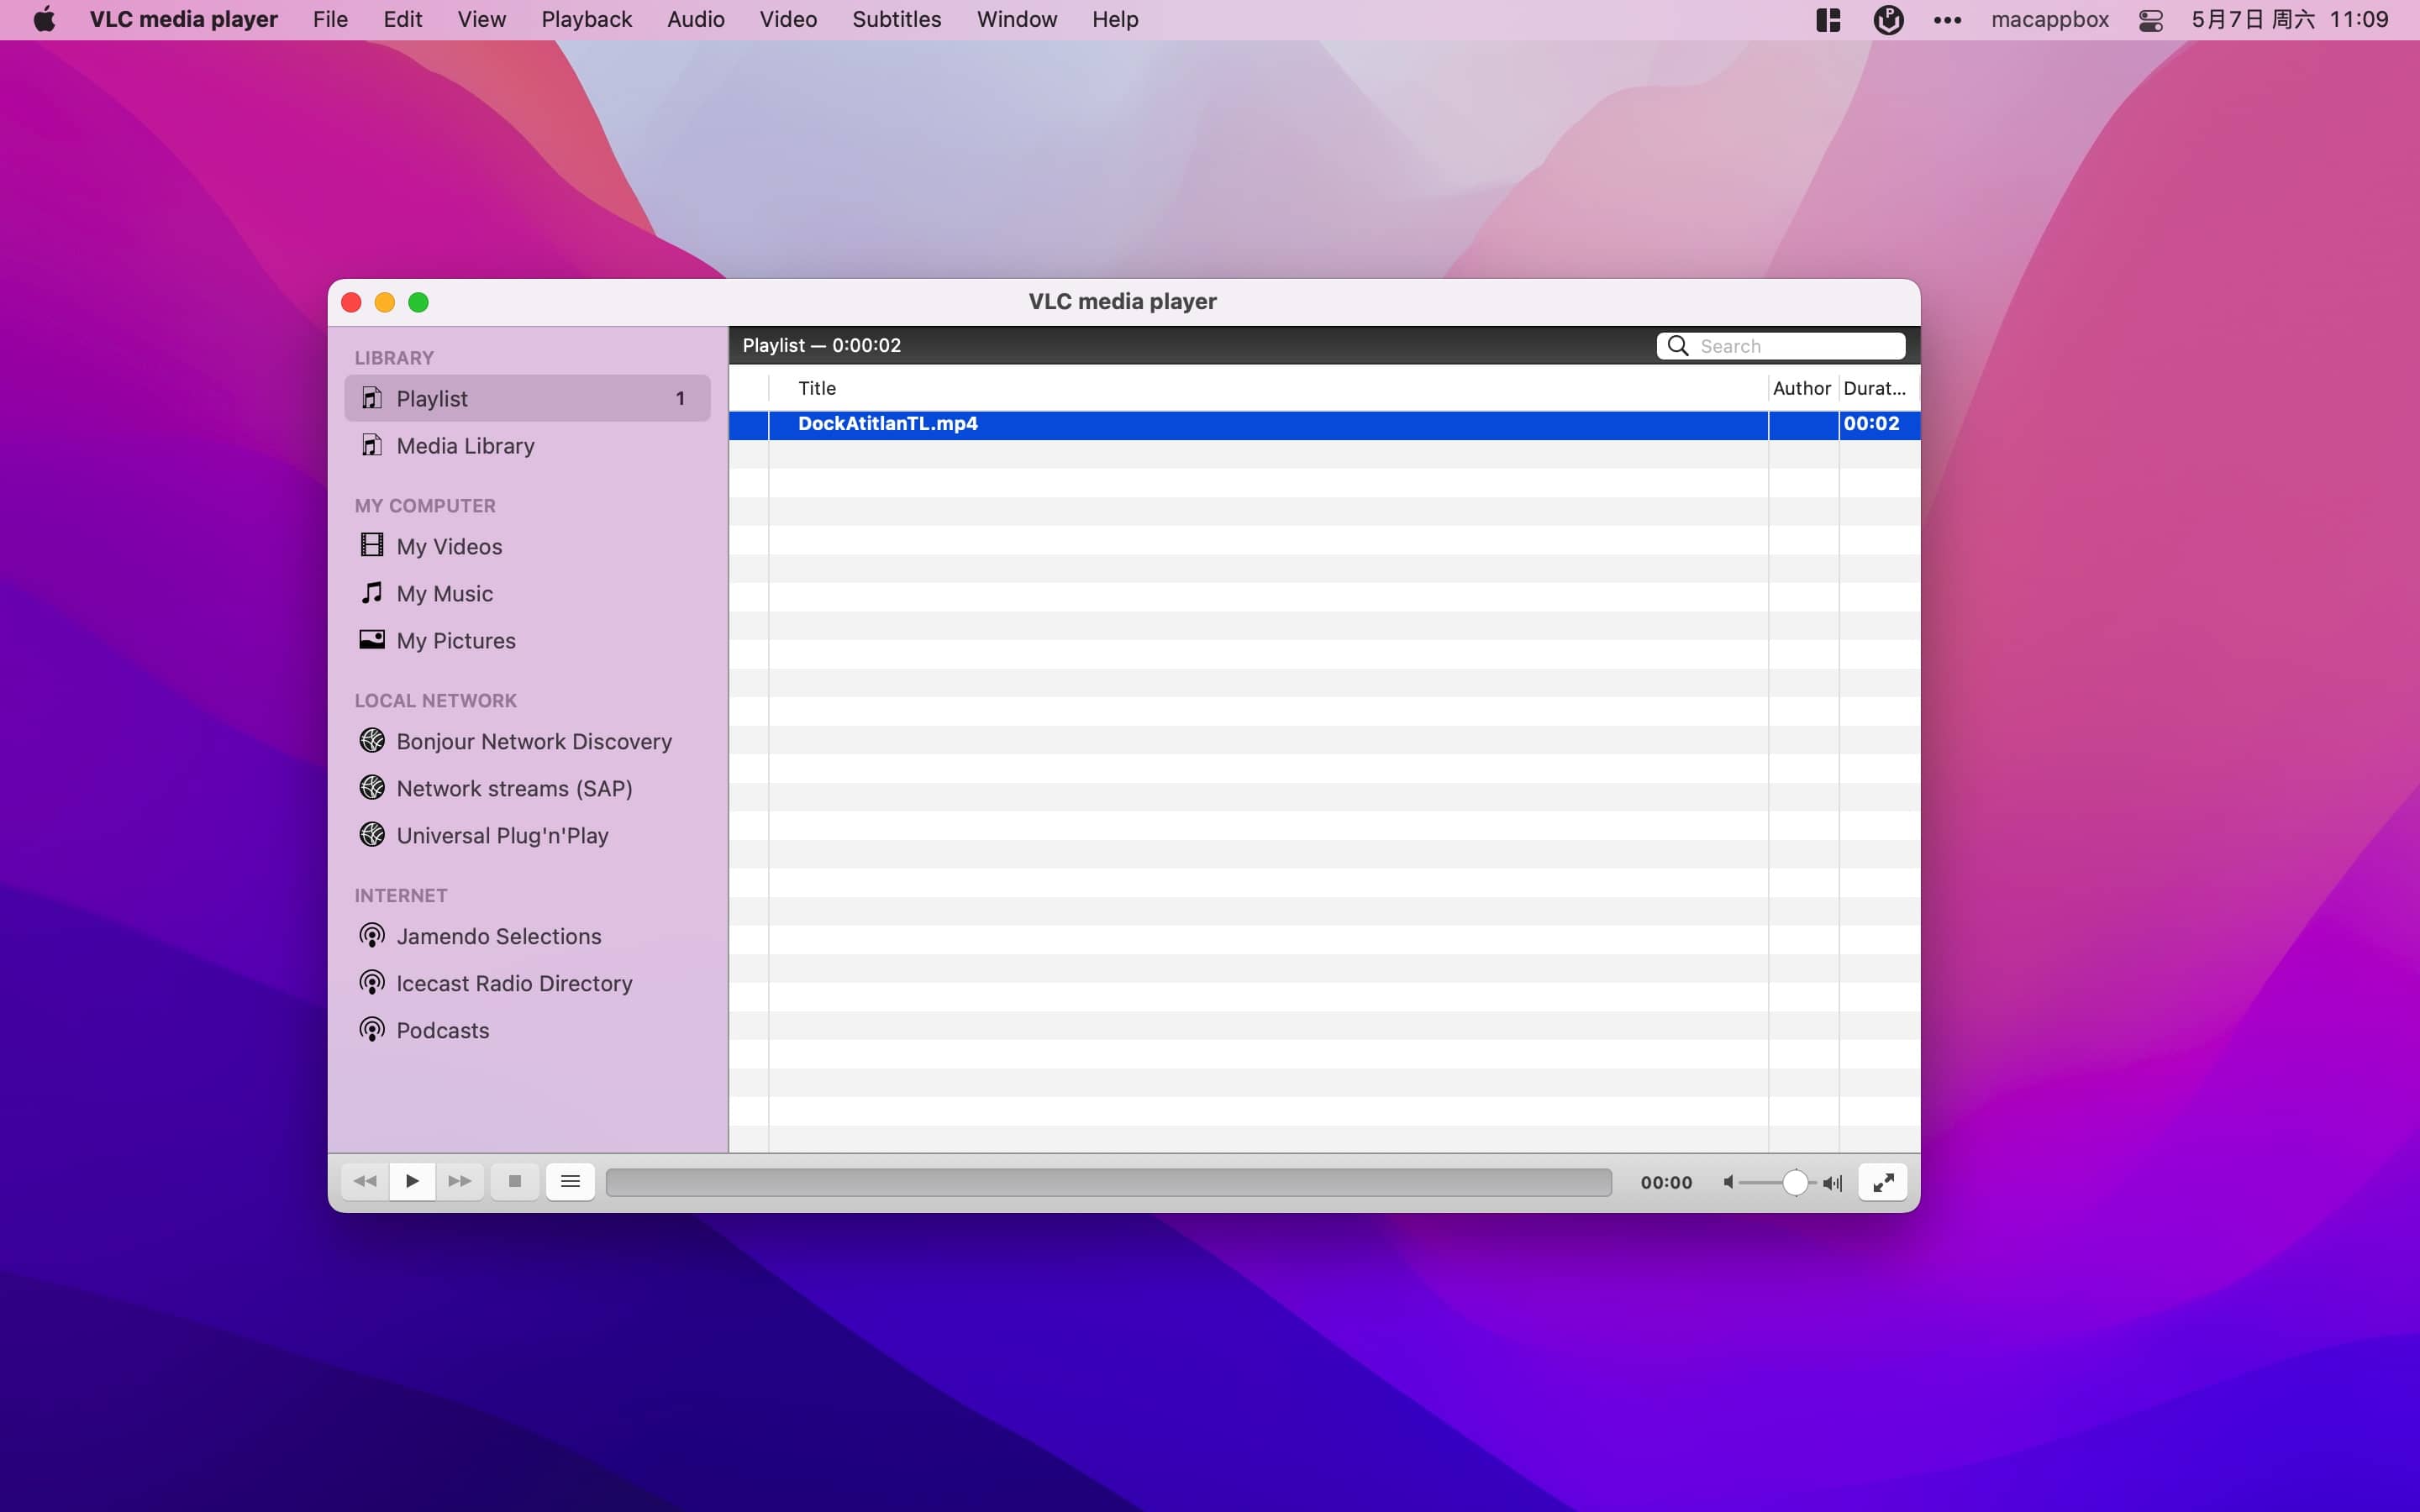The width and height of the screenshot is (2420, 1512).
Task: Click the Media Library icon
Action: pos(371,445)
